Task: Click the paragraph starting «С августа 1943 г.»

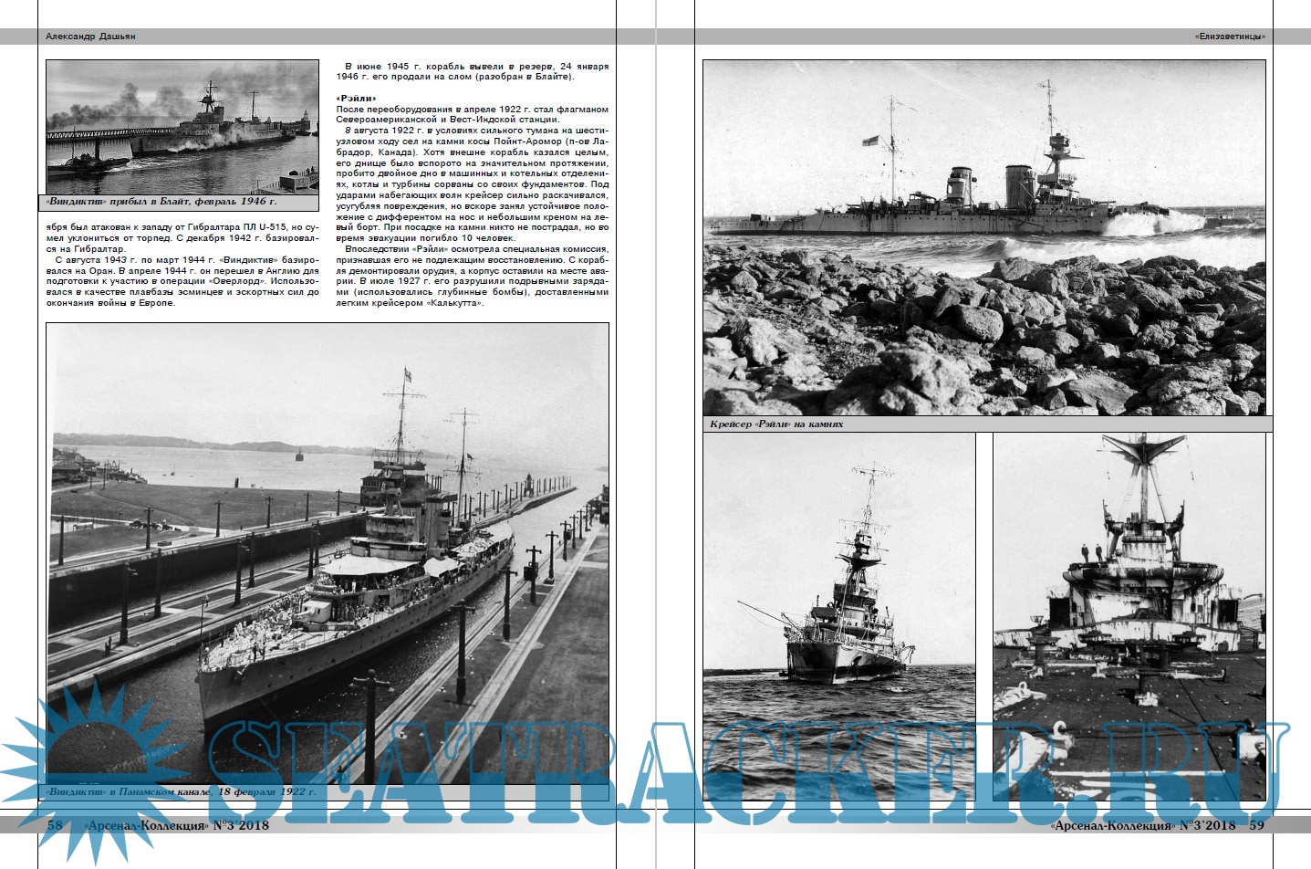Action: [182, 281]
